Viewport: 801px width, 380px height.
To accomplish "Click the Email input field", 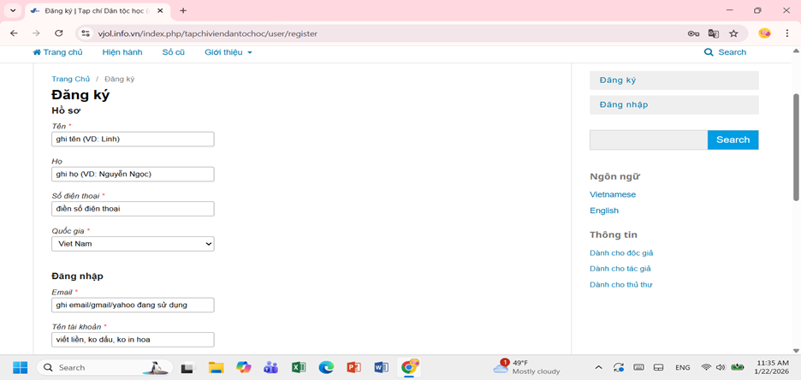I will (x=133, y=305).
